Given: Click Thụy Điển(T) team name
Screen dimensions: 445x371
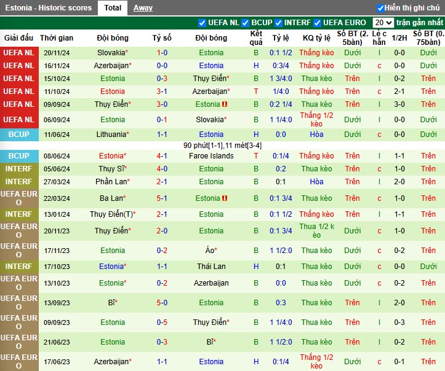Looking at the screenshot, I should (x=113, y=214).
